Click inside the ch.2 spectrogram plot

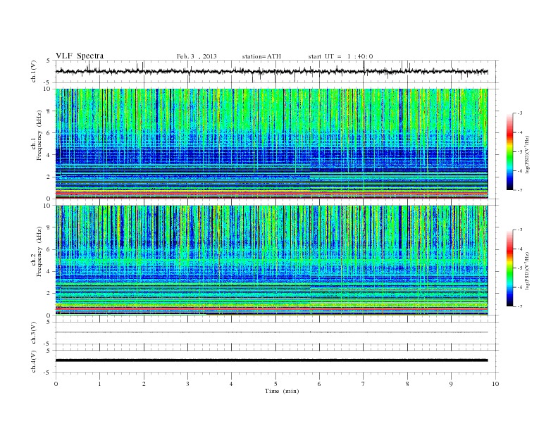[271, 261]
